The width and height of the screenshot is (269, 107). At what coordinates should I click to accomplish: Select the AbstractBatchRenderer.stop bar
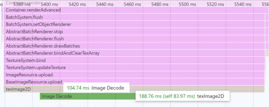coord(134,31)
